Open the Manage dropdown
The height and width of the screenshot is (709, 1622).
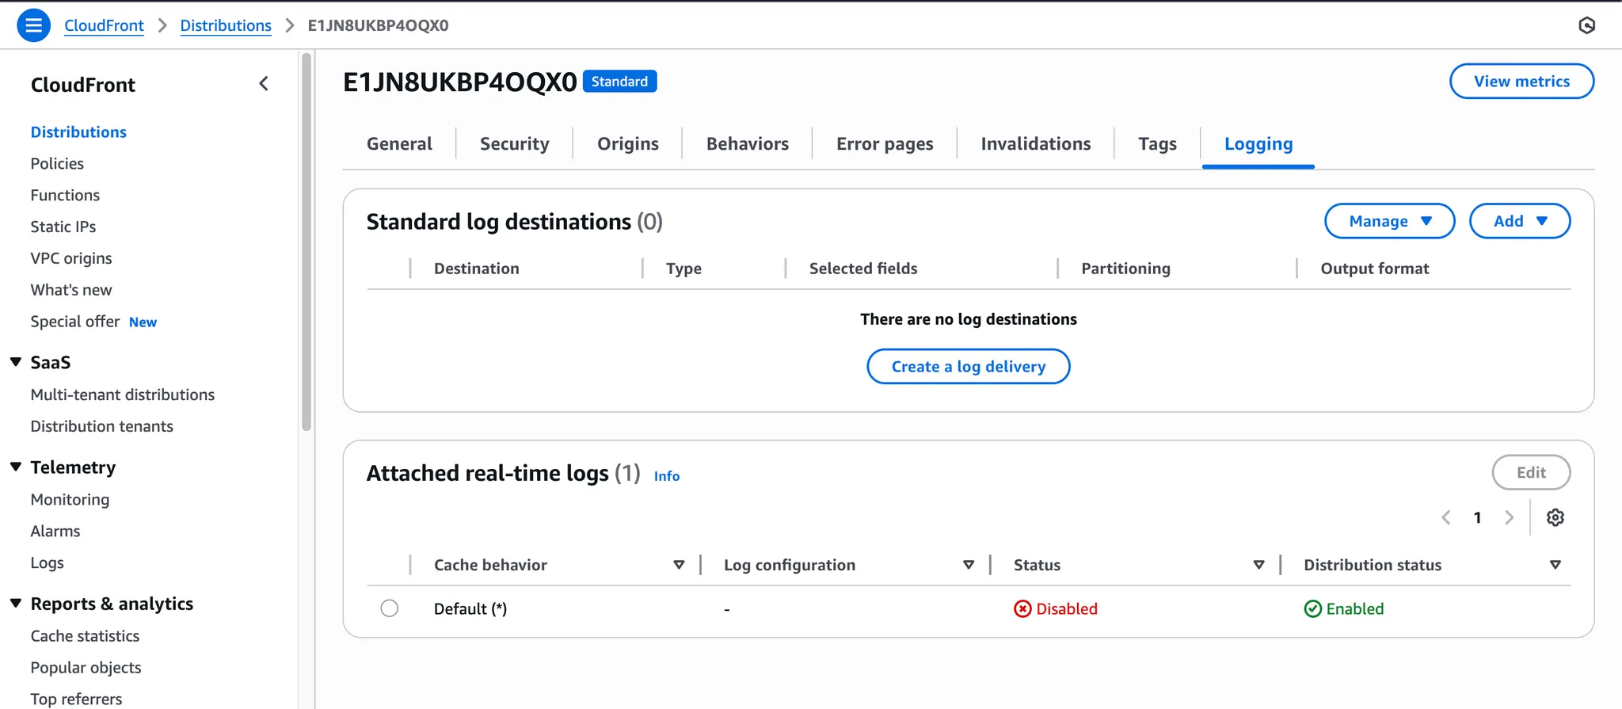point(1389,221)
